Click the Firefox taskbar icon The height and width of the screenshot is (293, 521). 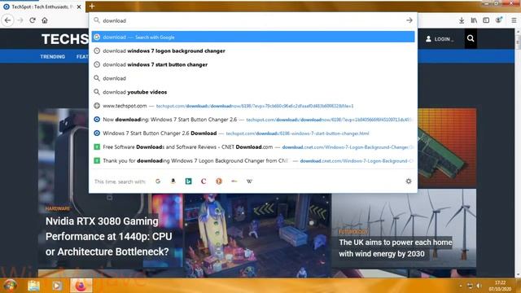pyautogui.click(x=81, y=286)
